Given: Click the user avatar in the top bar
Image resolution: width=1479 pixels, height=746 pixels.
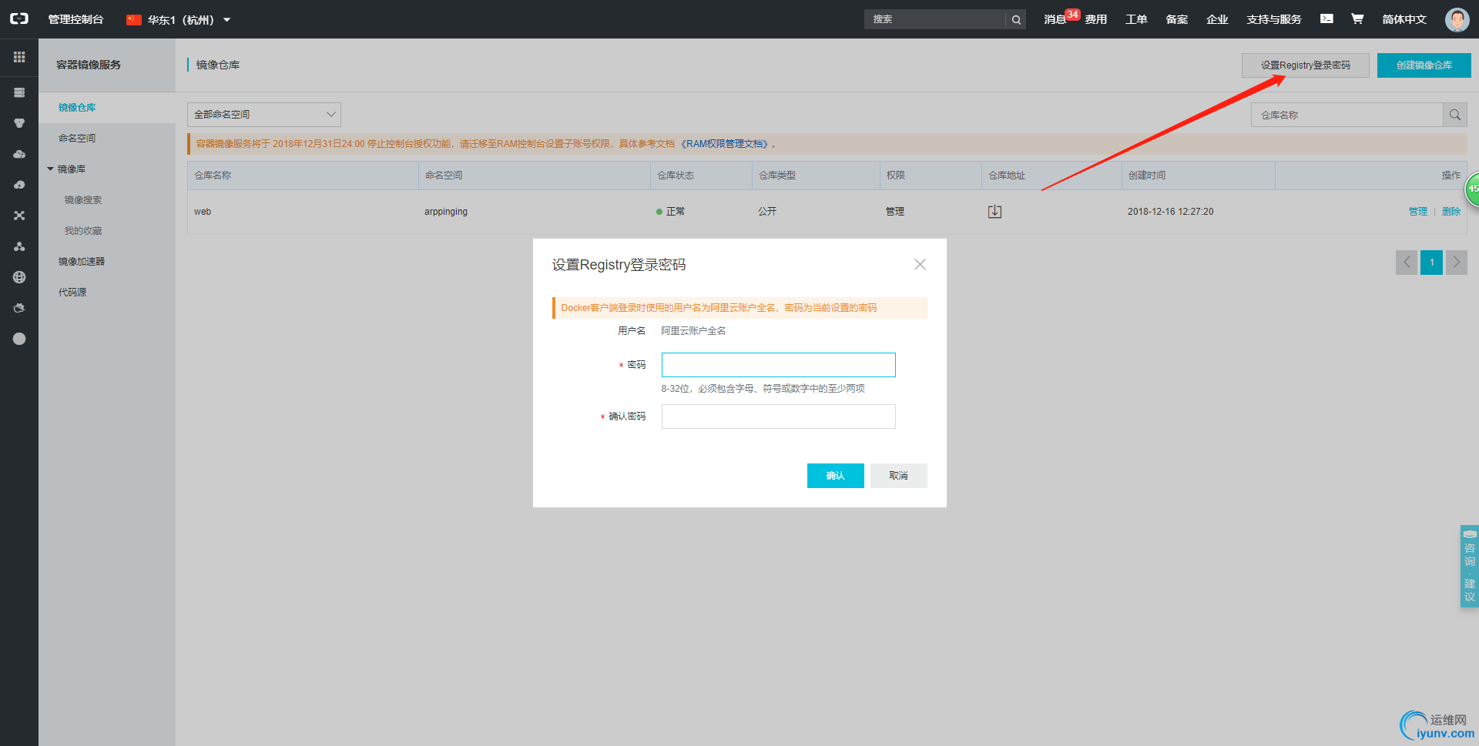Looking at the screenshot, I should click(1457, 19).
